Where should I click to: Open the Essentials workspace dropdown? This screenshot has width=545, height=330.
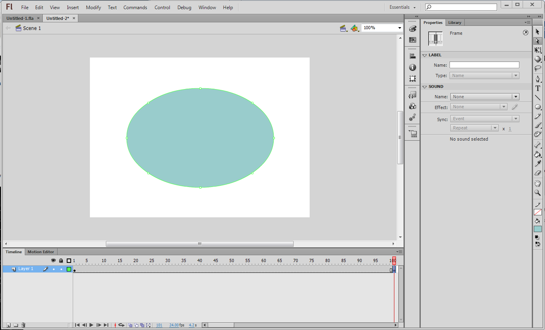click(x=403, y=7)
